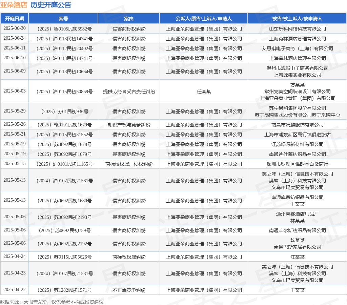Image resolution: width=347 pixels, height=305 pixels.
Task: Select case number 沪0113民初10664号
Action: tap(64, 72)
